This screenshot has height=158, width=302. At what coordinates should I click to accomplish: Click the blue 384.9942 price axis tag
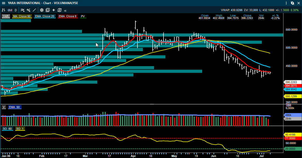tap(293, 89)
